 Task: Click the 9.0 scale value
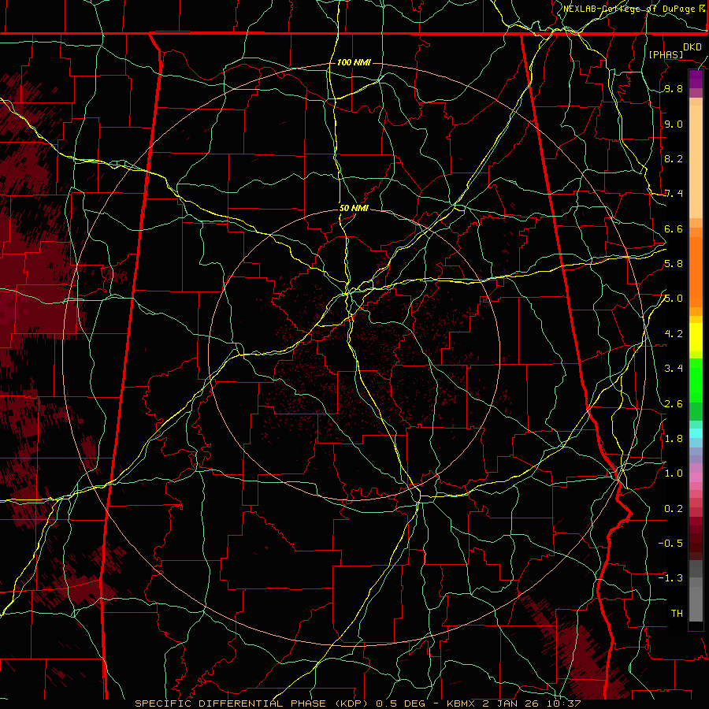pos(674,124)
